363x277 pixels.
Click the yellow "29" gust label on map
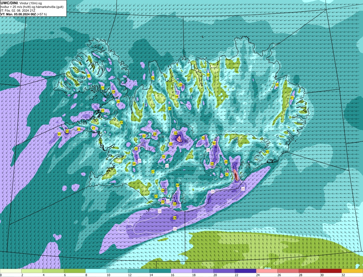170,108
